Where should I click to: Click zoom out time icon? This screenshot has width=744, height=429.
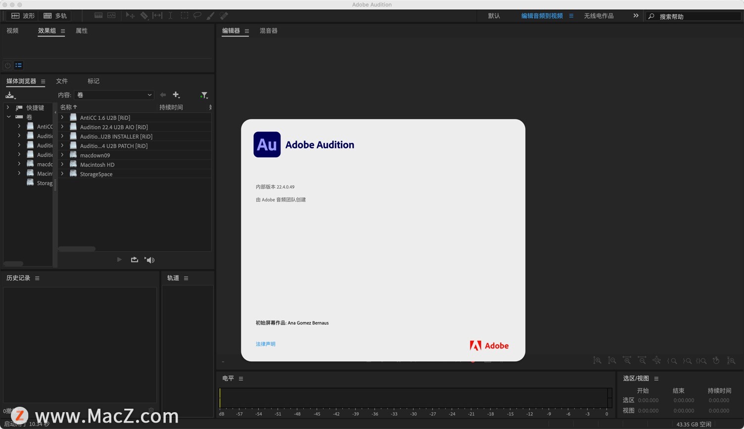tap(642, 361)
